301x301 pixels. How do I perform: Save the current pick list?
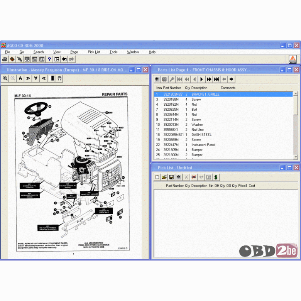click(171, 177)
